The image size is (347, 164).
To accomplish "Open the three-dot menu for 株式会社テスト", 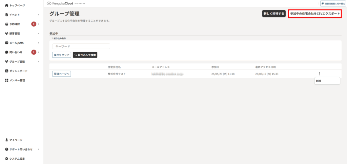I will coord(320,74).
